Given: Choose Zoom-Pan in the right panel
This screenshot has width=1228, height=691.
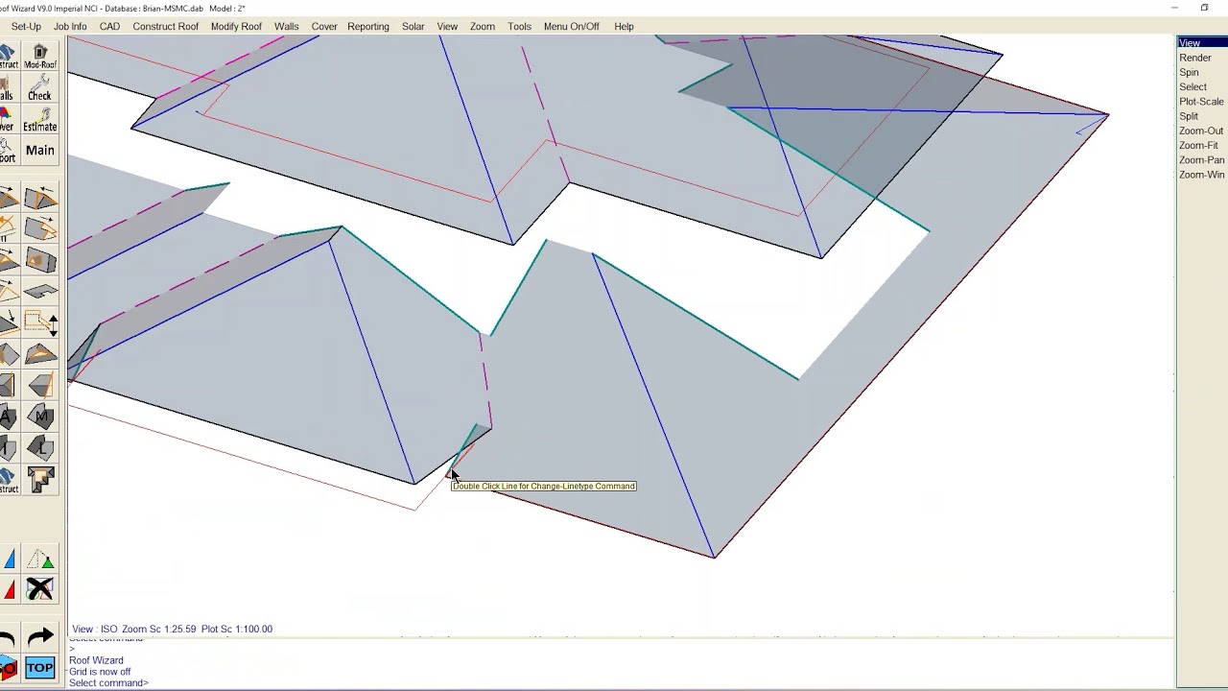Looking at the screenshot, I should tap(1201, 159).
